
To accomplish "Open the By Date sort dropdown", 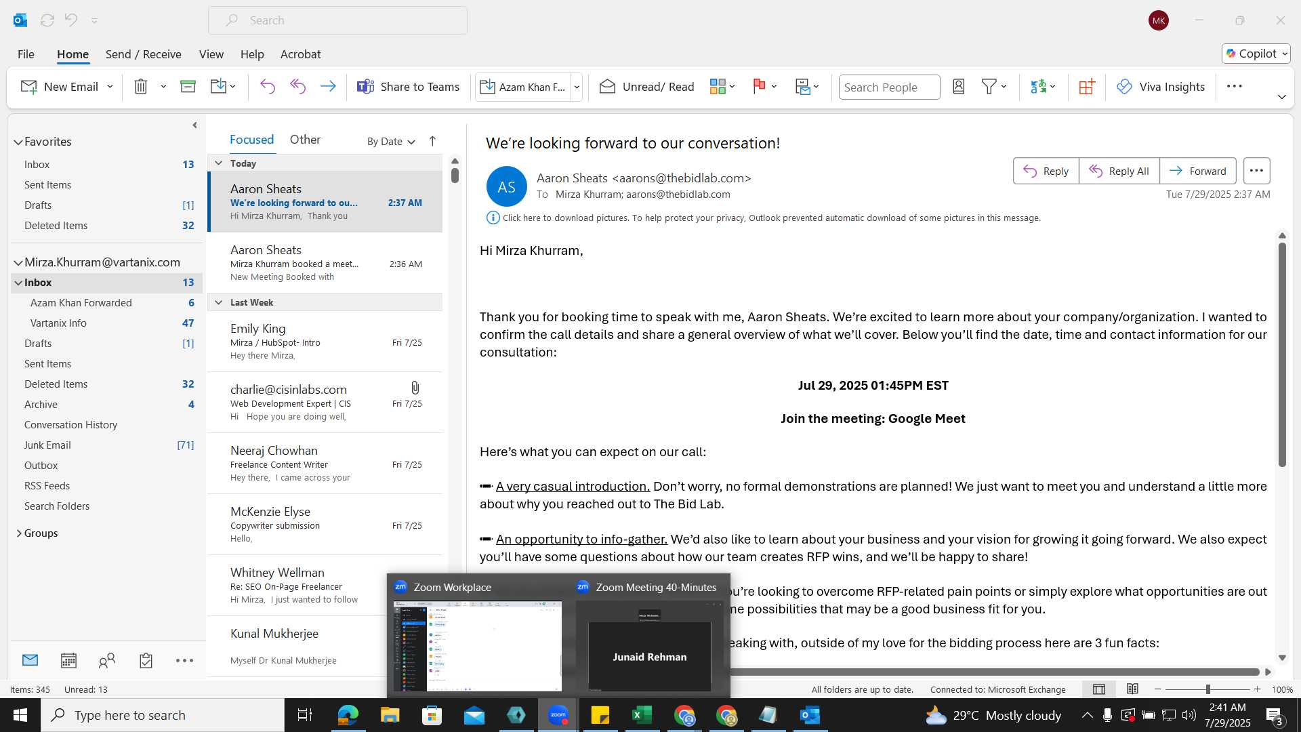I will (x=391, y=141).
